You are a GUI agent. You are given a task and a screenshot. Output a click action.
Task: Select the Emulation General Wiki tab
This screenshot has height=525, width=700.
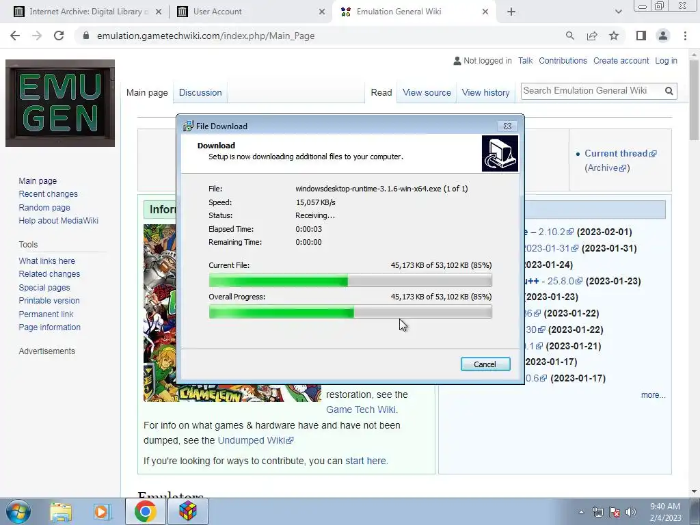[x=413, y=12]
